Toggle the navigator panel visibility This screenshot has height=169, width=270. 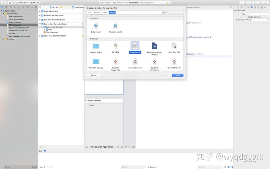coord(255,3)
